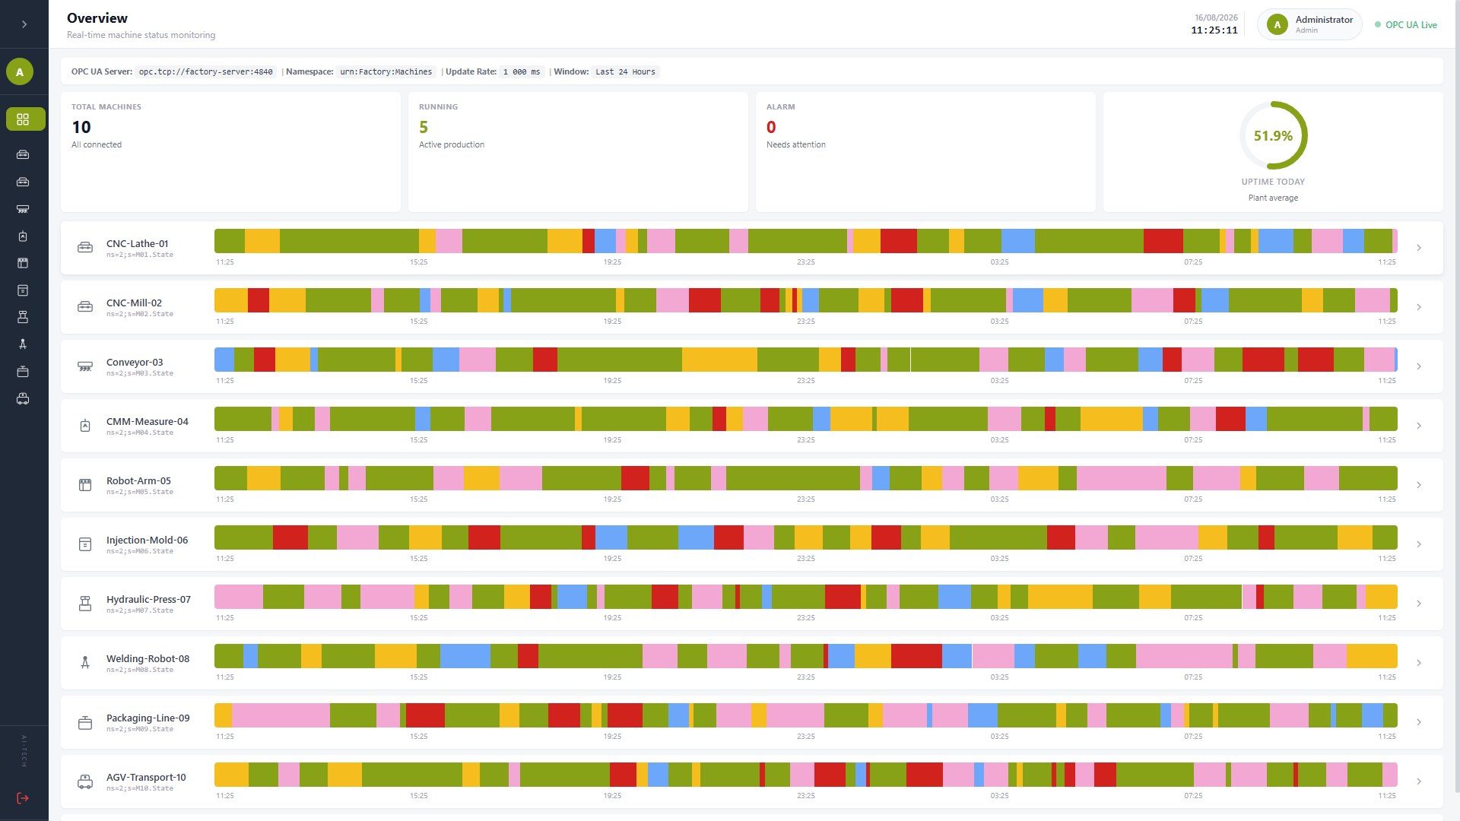Select the AGV transport sidebar icon
This screenshot has width=1460, height=821.
click(x=23, y=398)
